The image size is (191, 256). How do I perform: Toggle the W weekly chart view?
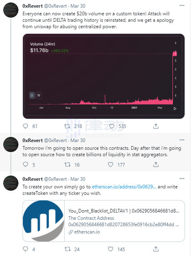coord(39,95)
